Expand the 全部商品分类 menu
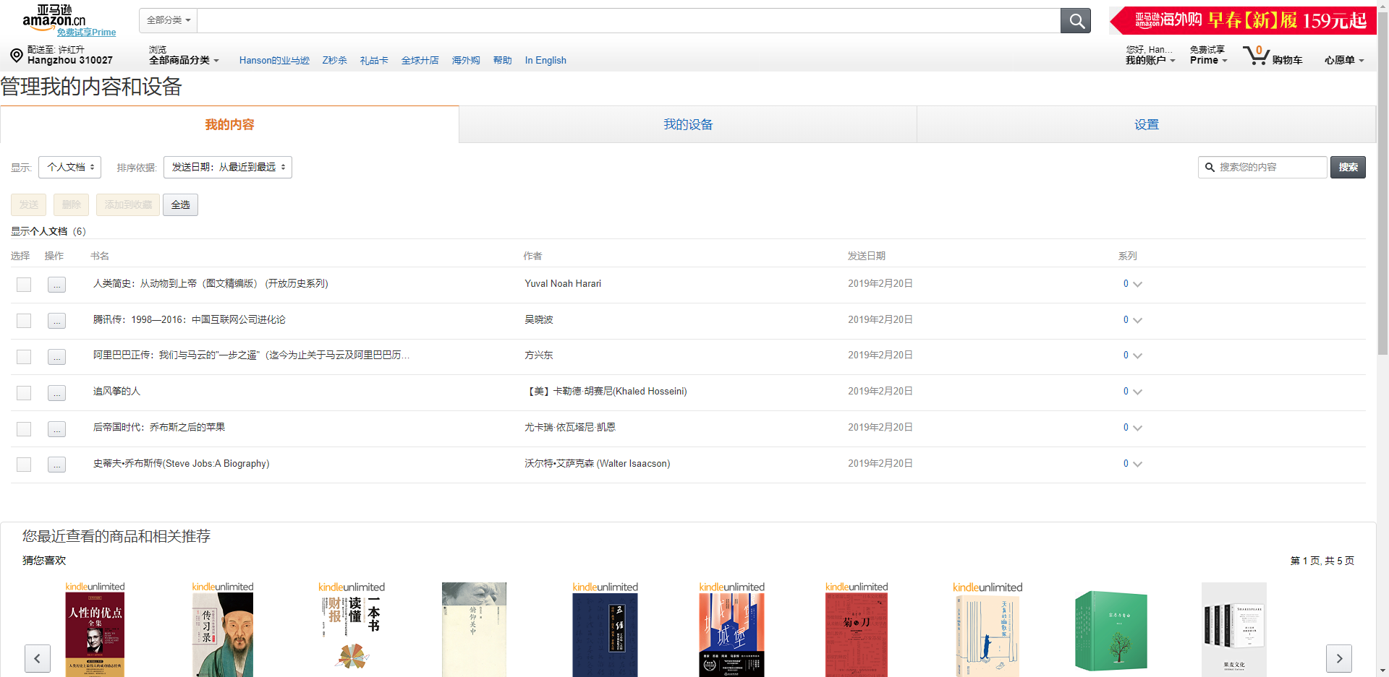The height and width of the screenshot is (677, 1389). pos(184,60)
